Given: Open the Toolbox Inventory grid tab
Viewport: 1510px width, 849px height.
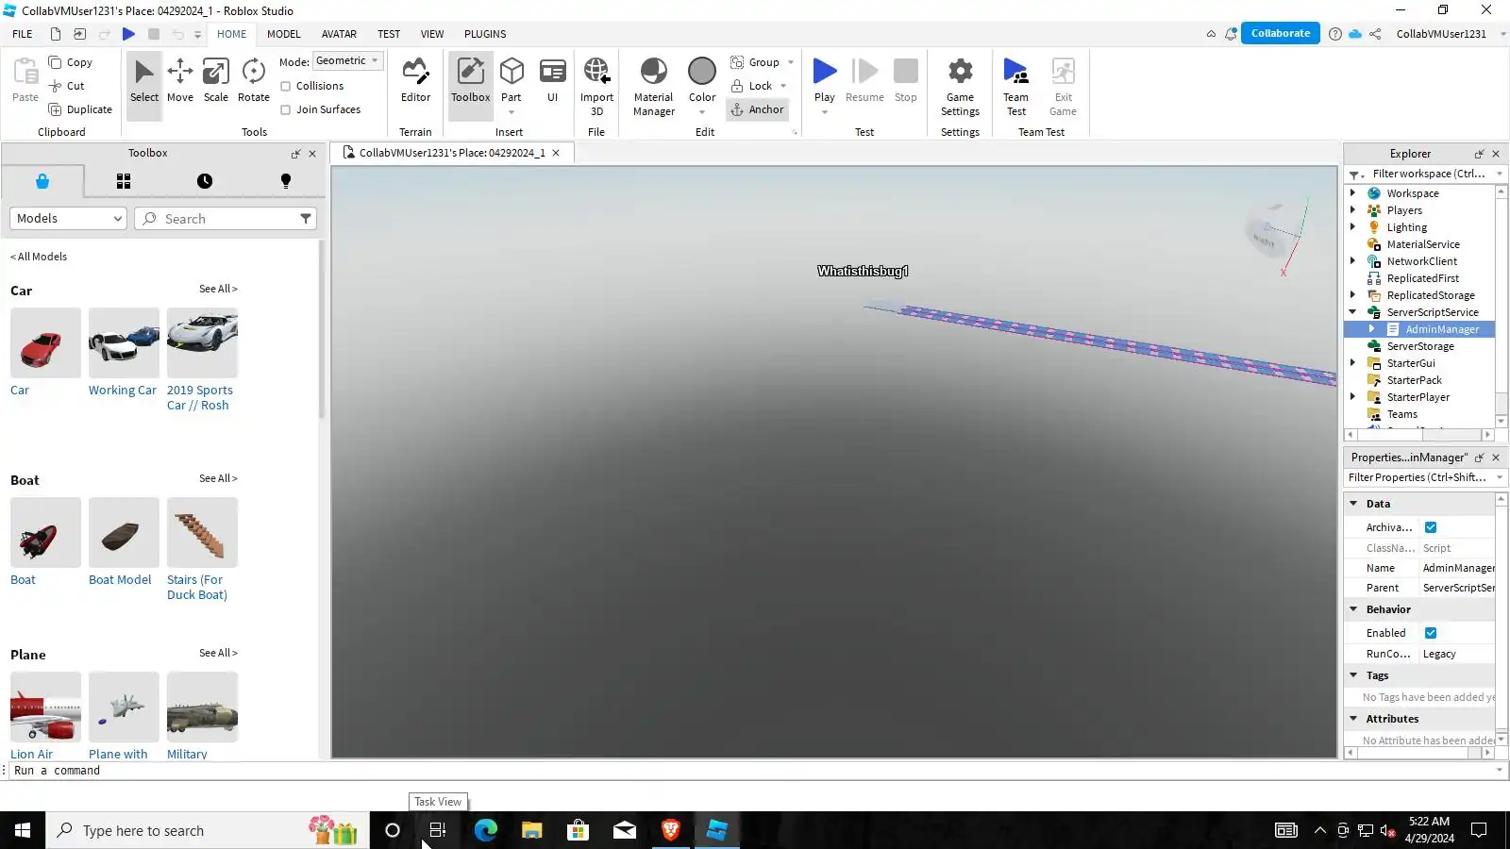Looking at the screenshot, I should [124, 181].
